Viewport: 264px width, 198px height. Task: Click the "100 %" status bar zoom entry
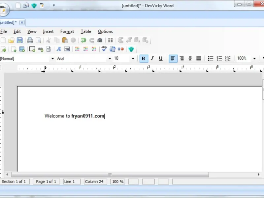pyautogui.click(x=118, y=182)
